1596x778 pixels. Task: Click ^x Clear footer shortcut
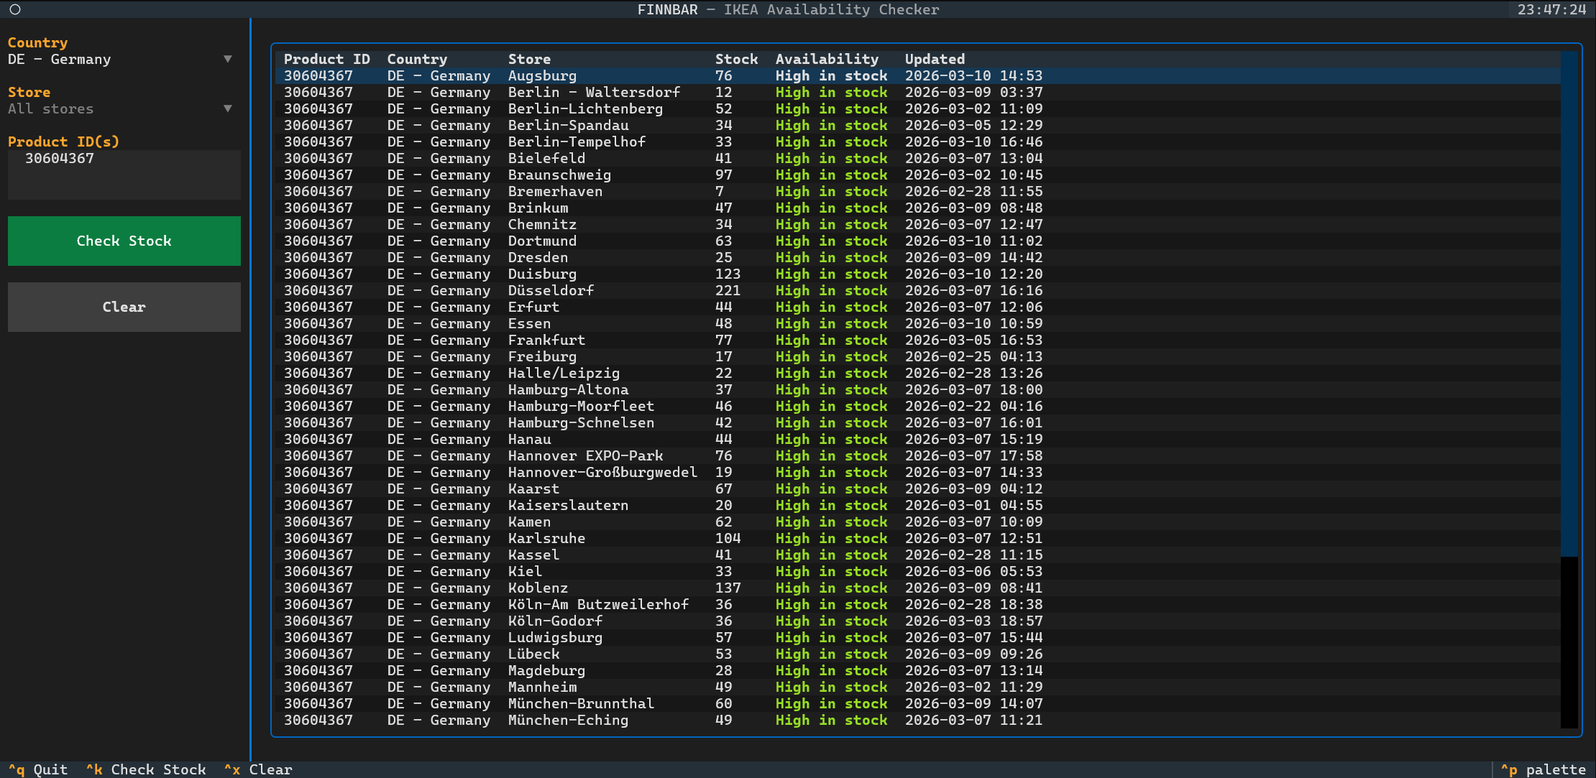[x=258, y=769]
